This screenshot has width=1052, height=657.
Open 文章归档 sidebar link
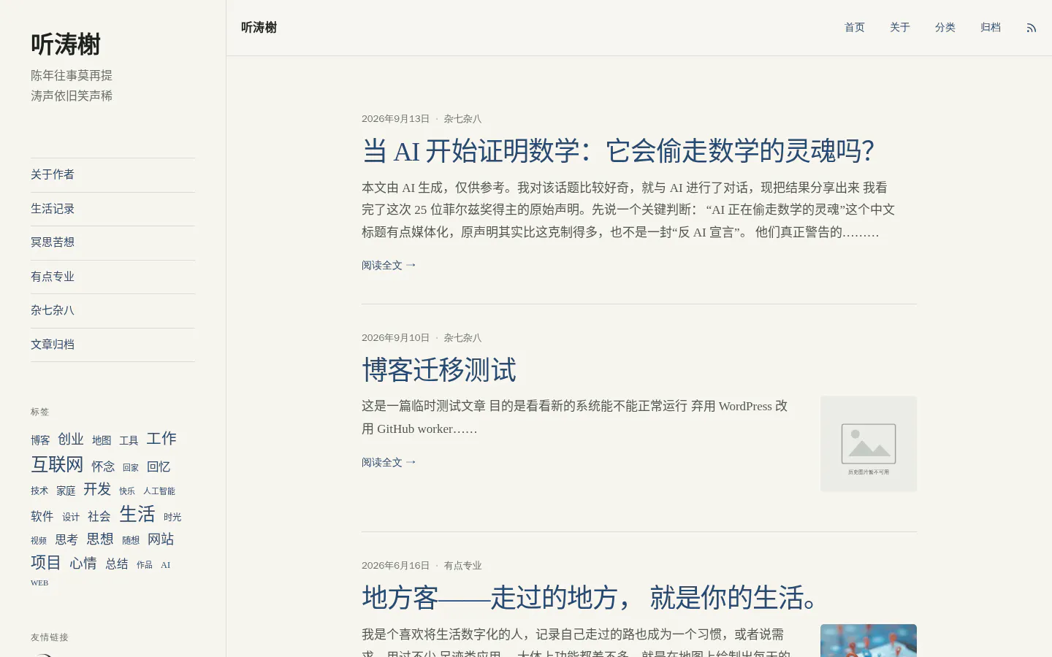113,345
